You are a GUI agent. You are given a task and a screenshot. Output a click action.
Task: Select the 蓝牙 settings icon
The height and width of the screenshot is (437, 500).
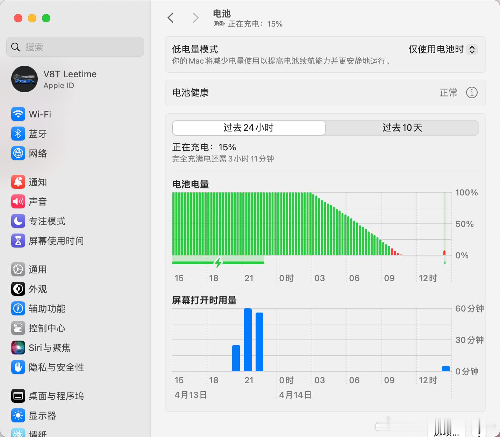(18, 134)
